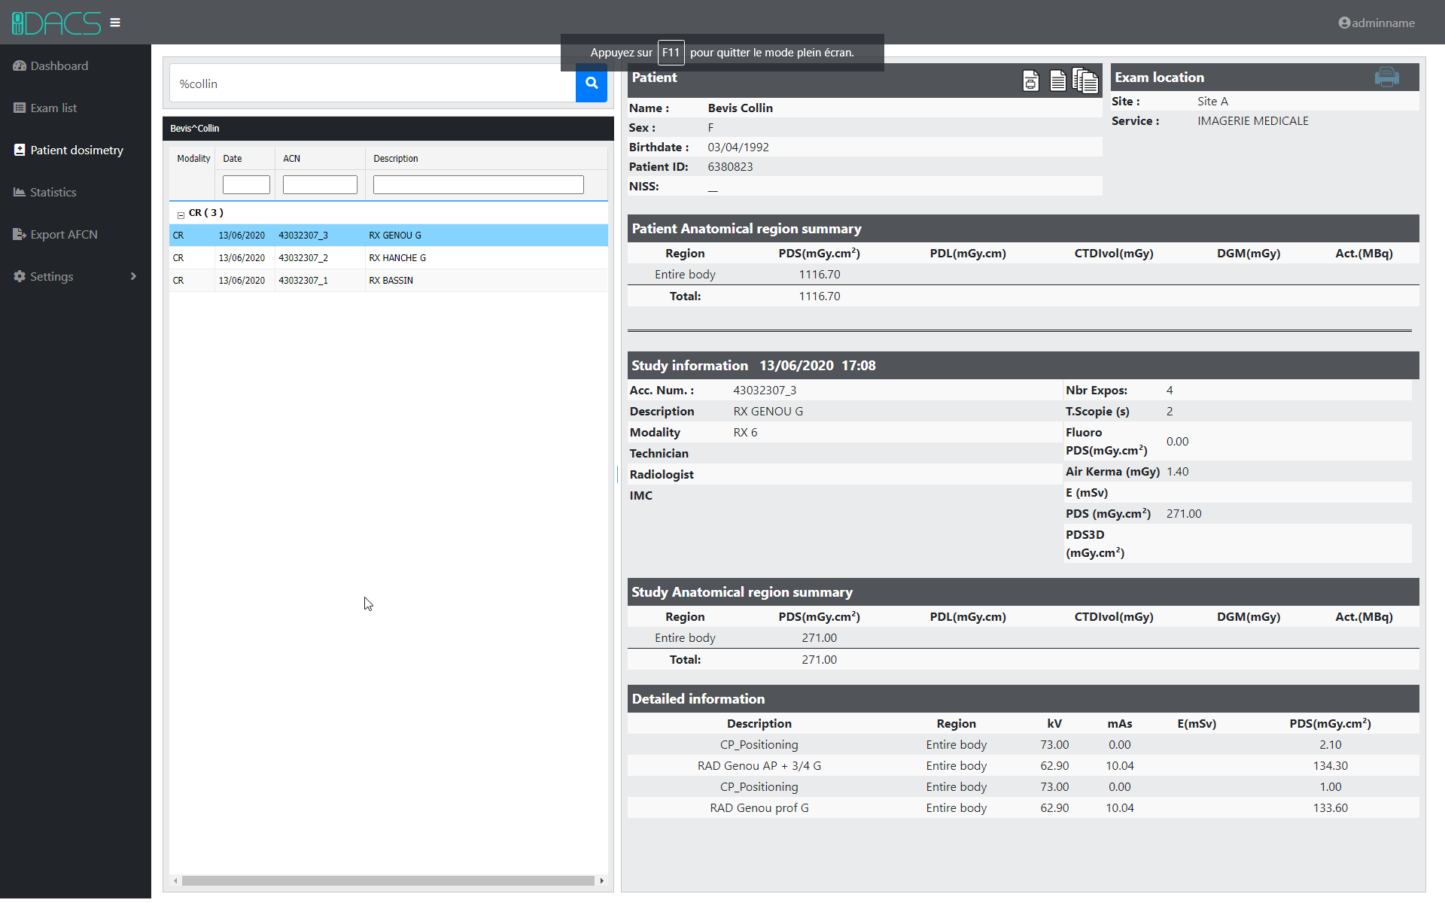Screen dimensions: 1445x903
Task: Open the Dashboard page
Action: tap(59, 65)
